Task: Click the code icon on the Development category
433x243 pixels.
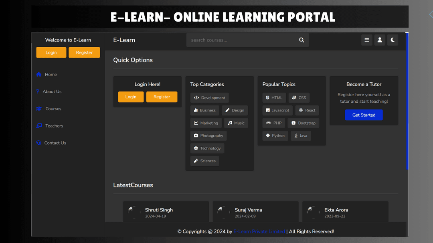Action: pos(196,98)
